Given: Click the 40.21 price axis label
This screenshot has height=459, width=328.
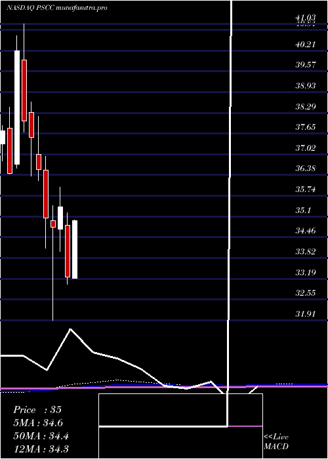Looking at the screenshot, I should pyautogui.click(x=306, y=44).
